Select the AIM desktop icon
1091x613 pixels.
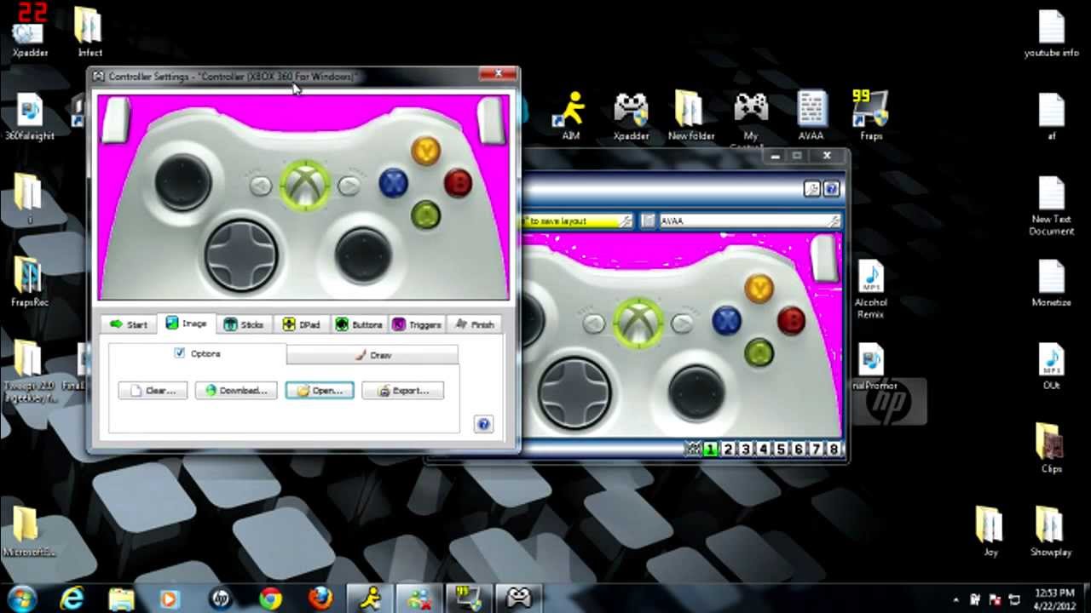click(570, 115)
